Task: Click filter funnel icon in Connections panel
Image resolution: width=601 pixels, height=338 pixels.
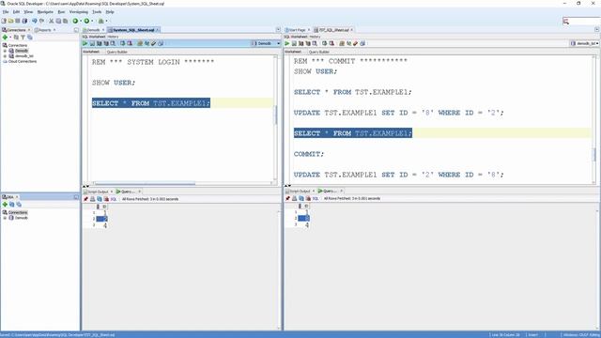Action: [23, 38]
